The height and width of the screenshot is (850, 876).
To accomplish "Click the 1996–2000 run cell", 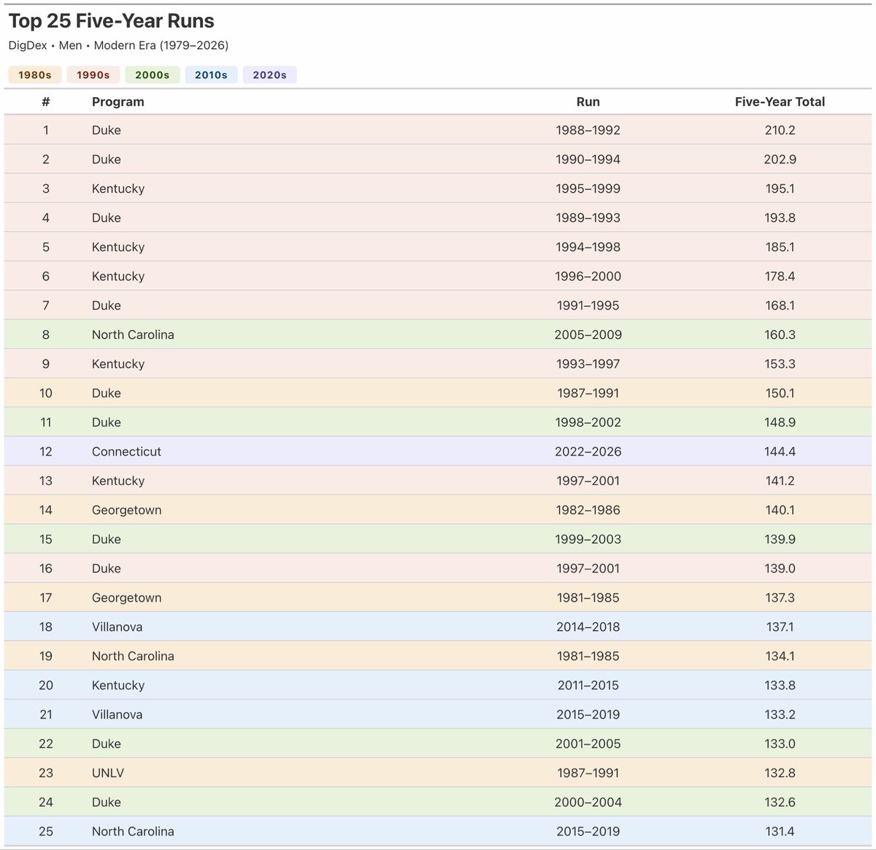I will click(588, 276).
